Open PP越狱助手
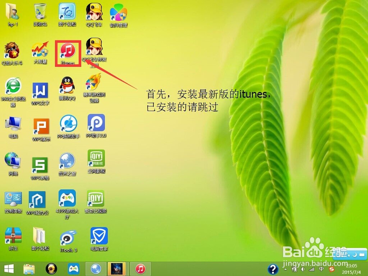The width and height of the screenshot is (368, 276). tap(68, 127)
